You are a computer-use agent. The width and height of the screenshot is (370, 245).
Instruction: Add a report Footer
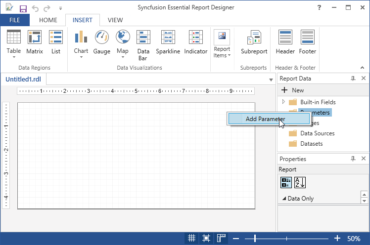pyautogui.click(x=308, y=42)
